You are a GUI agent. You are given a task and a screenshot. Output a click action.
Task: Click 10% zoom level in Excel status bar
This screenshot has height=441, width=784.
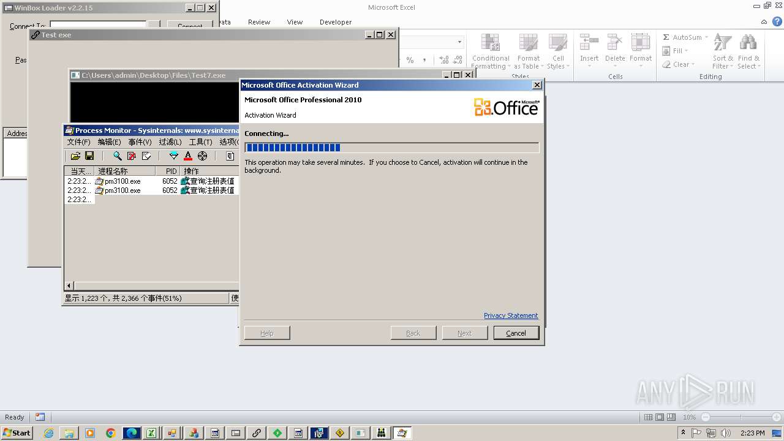(690, 417)
